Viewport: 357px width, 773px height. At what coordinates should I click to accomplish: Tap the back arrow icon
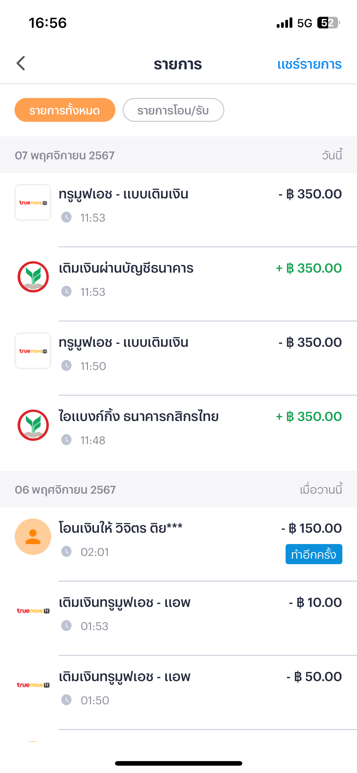coord(21,64)
